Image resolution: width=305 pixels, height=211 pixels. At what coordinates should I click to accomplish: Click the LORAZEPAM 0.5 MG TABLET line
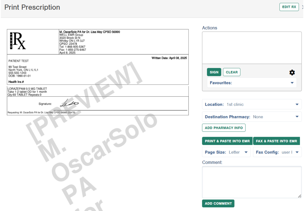27,89
